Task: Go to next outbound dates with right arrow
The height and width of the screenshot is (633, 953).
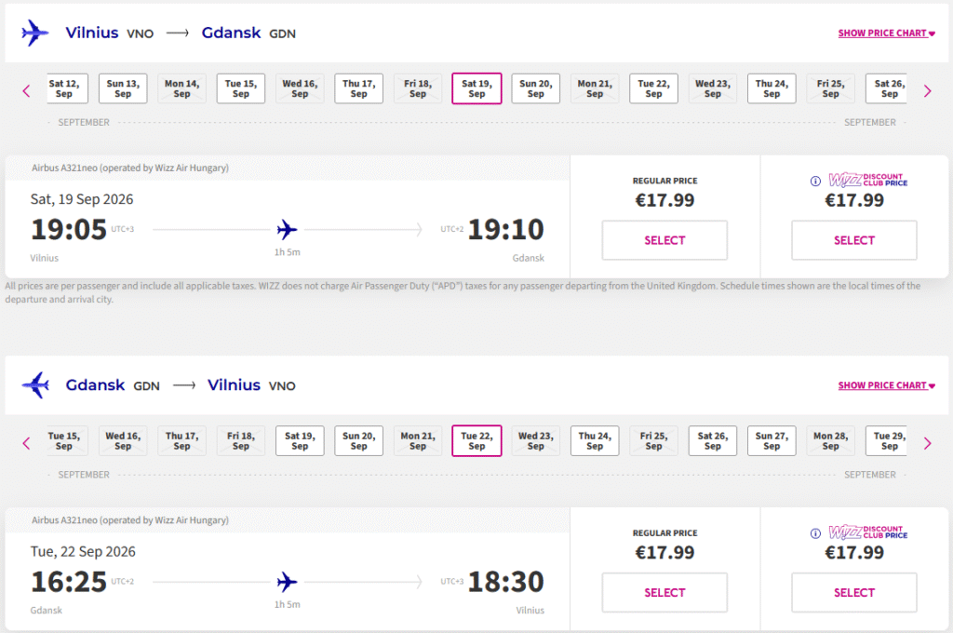Action: 927,90
